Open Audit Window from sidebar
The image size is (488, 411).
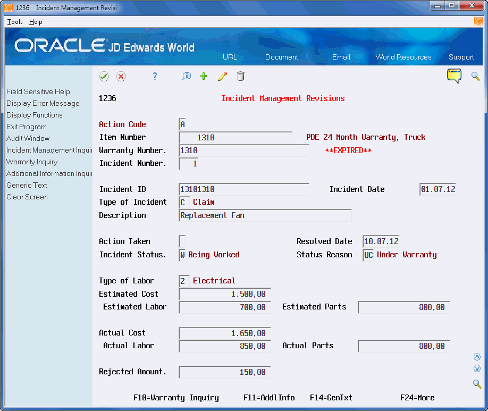point(28,138)
